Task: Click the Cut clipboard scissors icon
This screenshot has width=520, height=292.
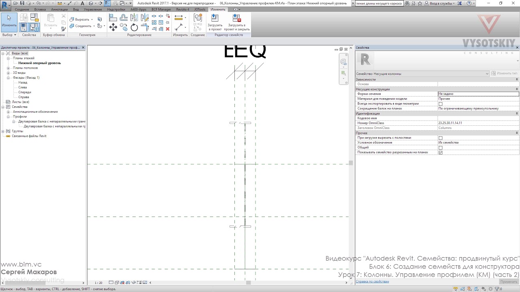Action: 63,16
